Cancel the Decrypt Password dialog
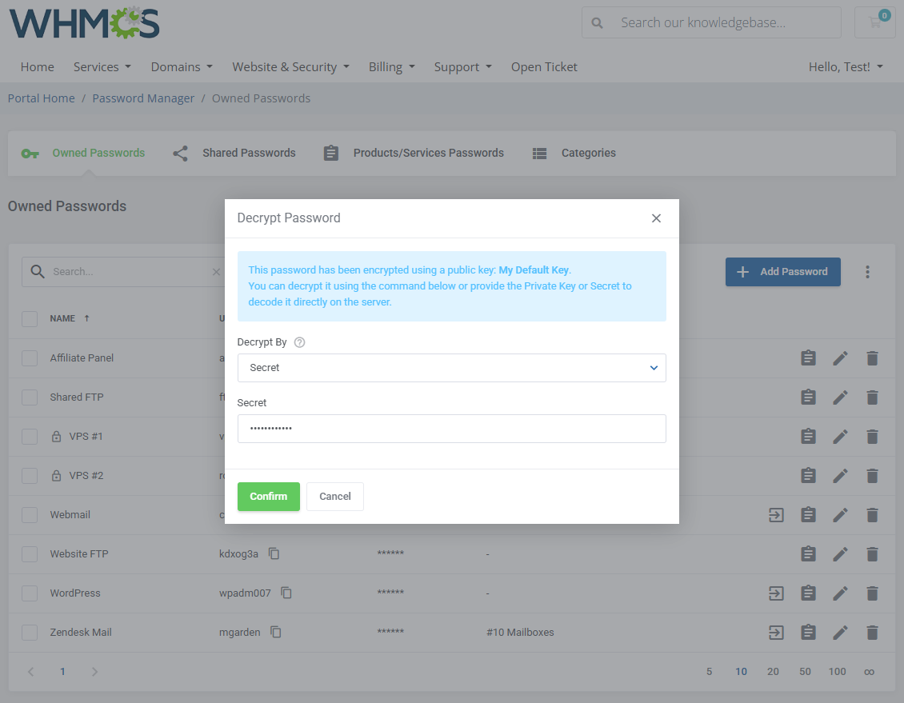Viewport: 904px width, 703px height. pyautogui.click(x=334, y=497)
